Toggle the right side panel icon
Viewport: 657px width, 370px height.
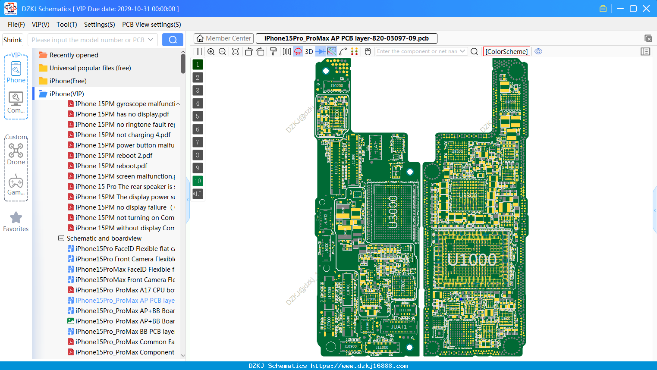(x=645, y=52)
